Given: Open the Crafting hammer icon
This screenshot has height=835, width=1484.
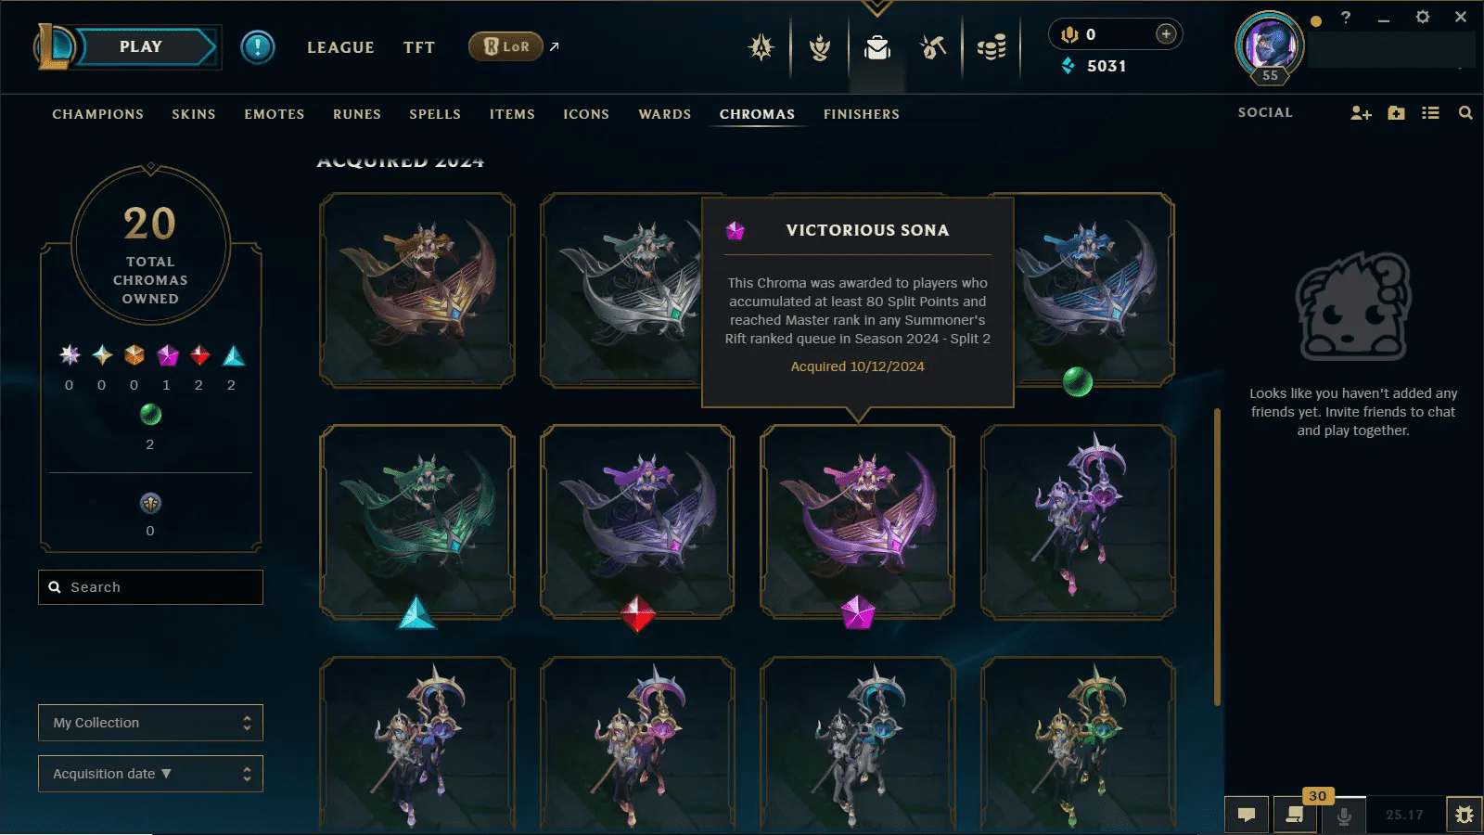Looking at the screenshot, I should pos(933,47).
